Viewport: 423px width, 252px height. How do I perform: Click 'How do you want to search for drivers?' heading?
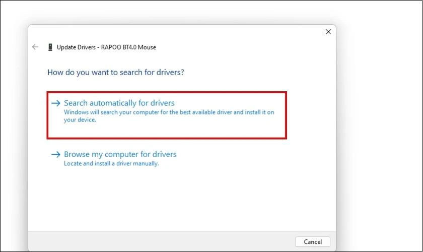pos(116,73)
